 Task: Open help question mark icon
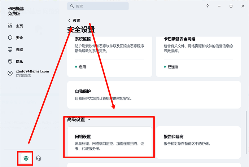(207, 6)
